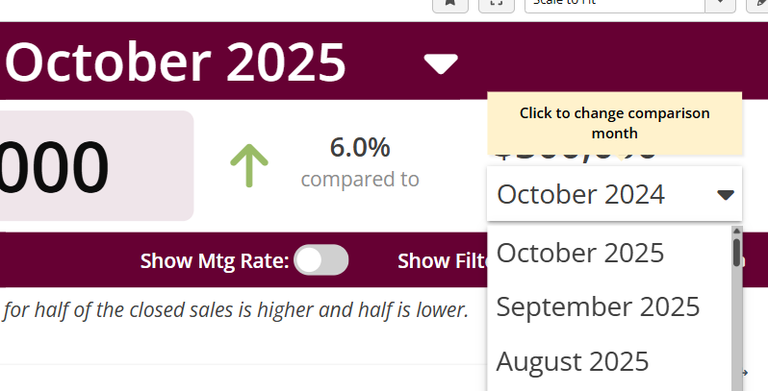Click the 'Click to change comparison month' tooltip

tap(614, 123)
